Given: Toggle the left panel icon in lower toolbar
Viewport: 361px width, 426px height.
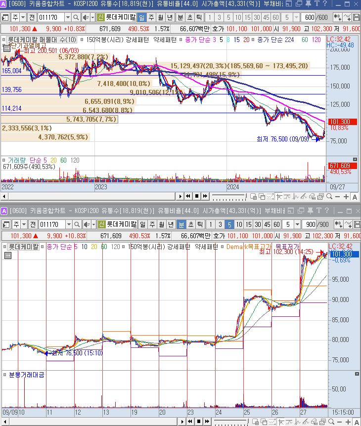Looking at the screenshot, I should click(x=6, y=225).
